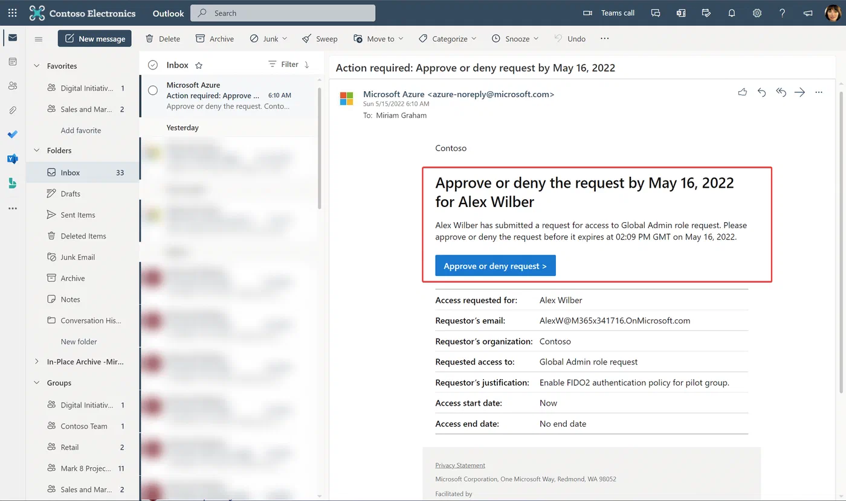This screenshot has width=846, height=501.
Task: Select all messages in Inbox
Action: point(153,65)
